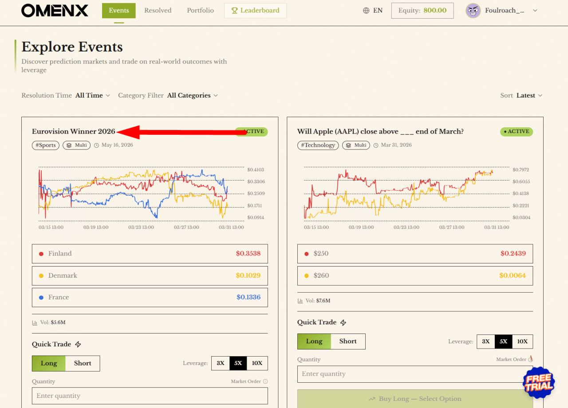
Task: Switch to the Resolved tab
Action: tap(158, 11)
